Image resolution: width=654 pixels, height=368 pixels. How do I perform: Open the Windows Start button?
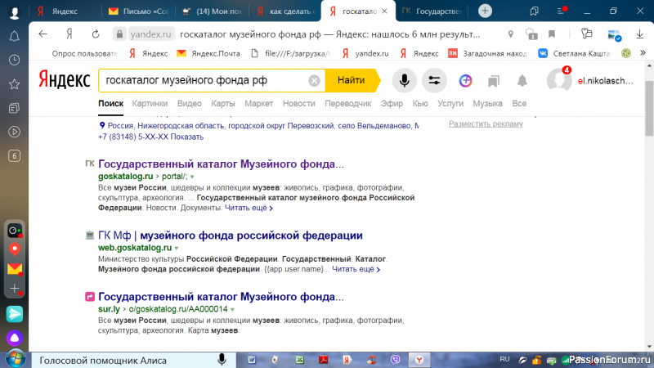[x=16, y=359]
